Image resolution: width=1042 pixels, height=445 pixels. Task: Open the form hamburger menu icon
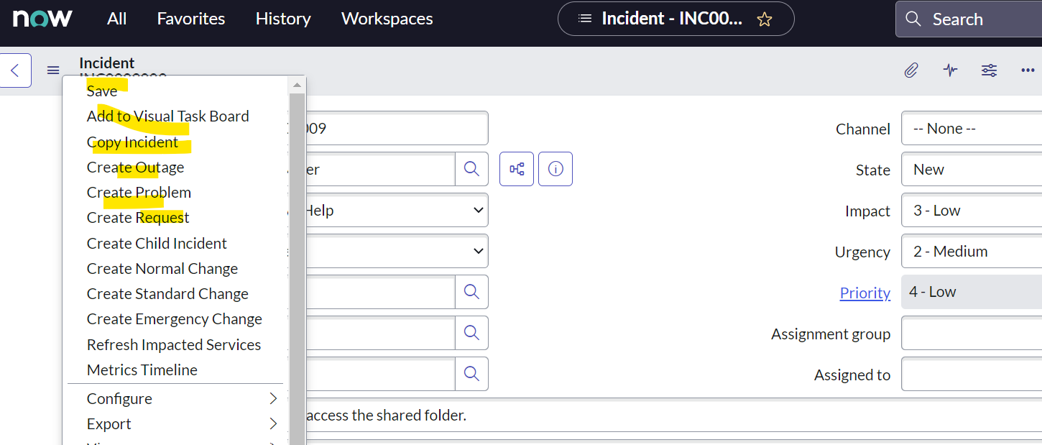[x=52, y=70]
